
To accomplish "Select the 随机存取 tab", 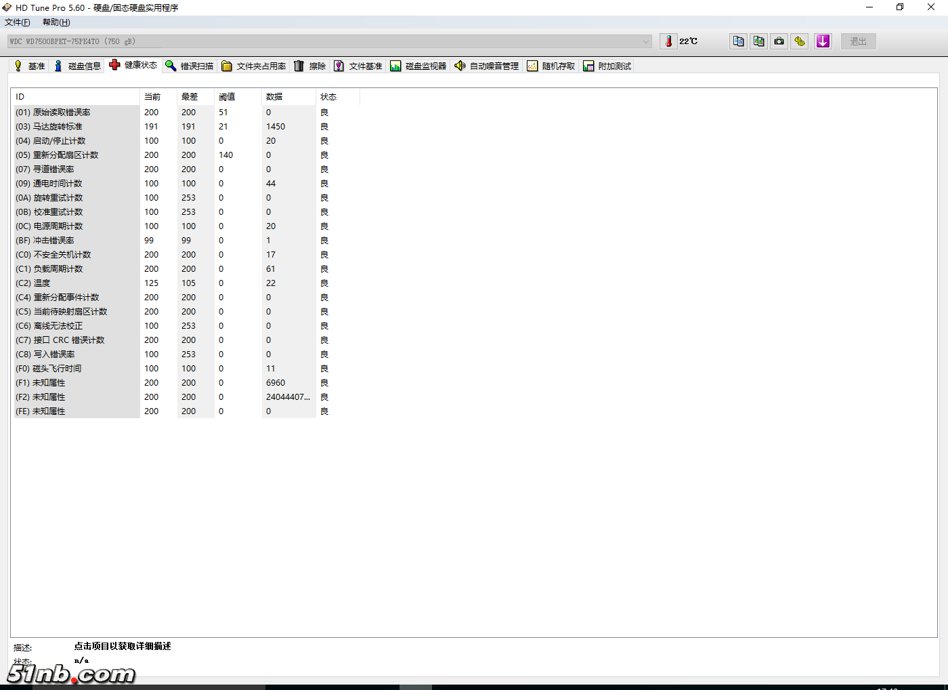I will click(x=551, y=66).
